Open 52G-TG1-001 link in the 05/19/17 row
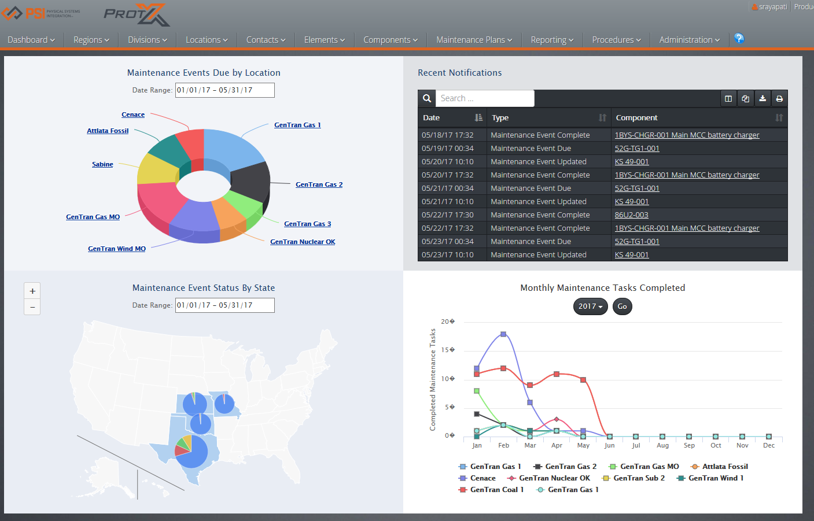This screenshot has height=521, width=814. [637, 149]
